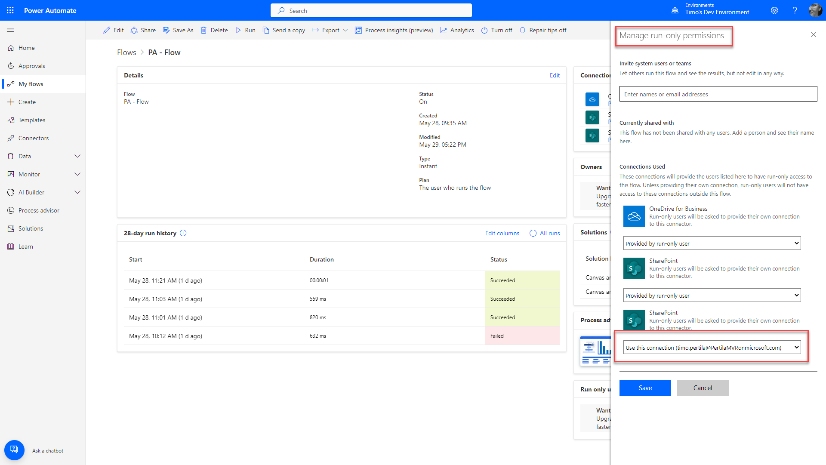Click the Save button

coord(645,388)
